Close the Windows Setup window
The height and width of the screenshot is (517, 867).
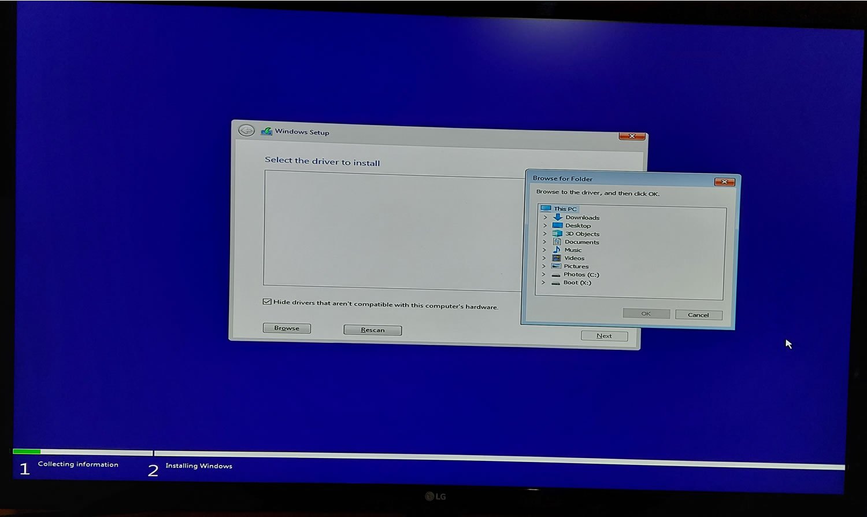(x=632, y=136)
